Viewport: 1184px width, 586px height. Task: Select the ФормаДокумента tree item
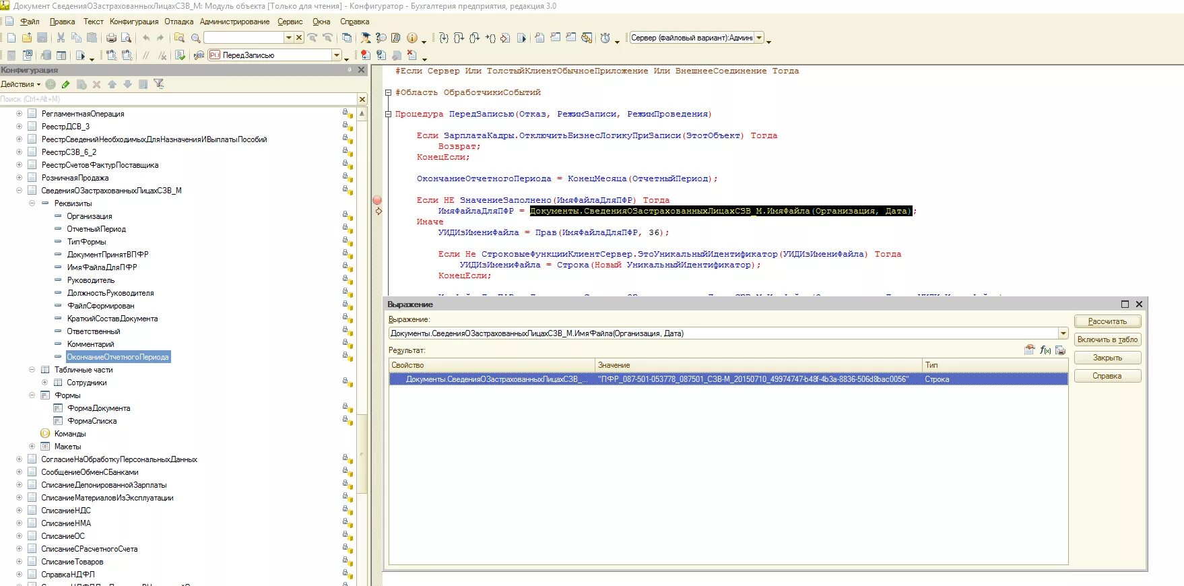[99, 408]
